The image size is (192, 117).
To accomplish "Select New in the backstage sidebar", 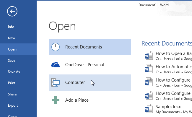I will pos(18,38).
